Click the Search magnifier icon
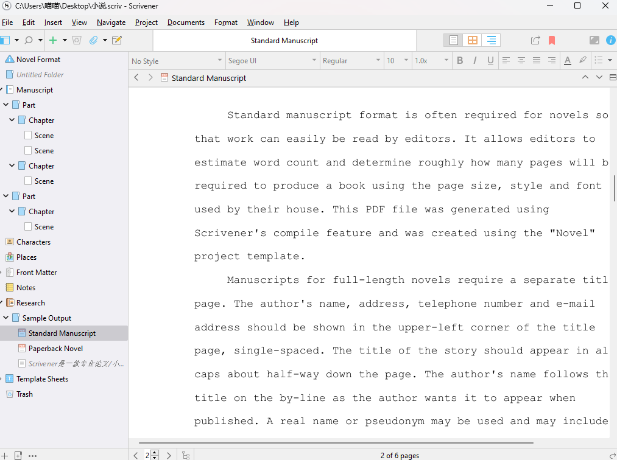Screen dimensions: 617x460 coord(29,40)
